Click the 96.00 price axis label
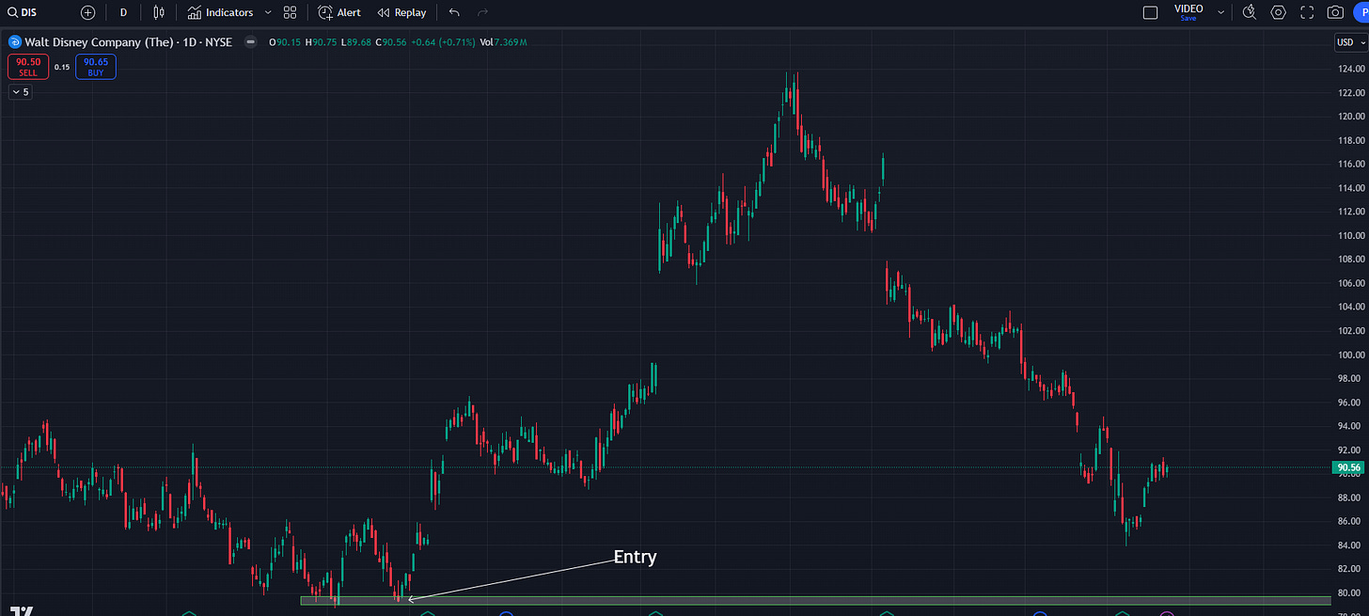Viewport: 1369px width, 616px height. tap(1351, 403)
